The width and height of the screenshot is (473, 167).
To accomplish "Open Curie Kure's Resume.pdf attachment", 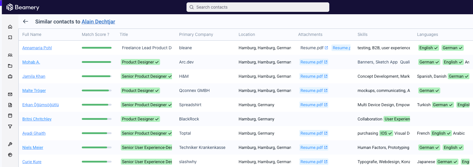I will pyautogui.click(x=314, y=162).
